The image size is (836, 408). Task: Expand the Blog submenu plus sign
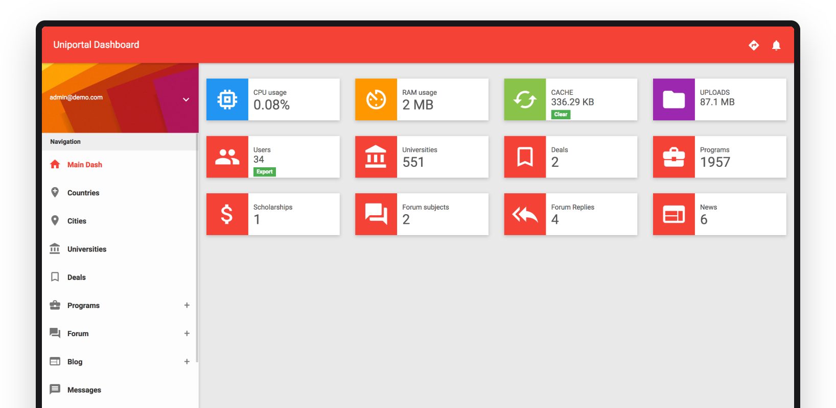(x=187, y=361)
